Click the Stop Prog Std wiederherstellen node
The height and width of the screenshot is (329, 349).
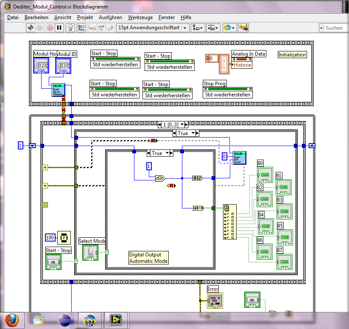228,94
